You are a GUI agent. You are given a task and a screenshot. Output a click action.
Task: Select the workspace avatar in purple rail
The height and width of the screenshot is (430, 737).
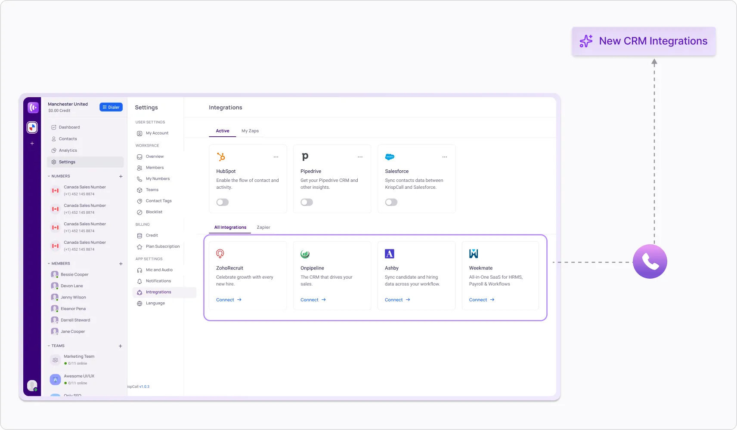coord(32,127)
